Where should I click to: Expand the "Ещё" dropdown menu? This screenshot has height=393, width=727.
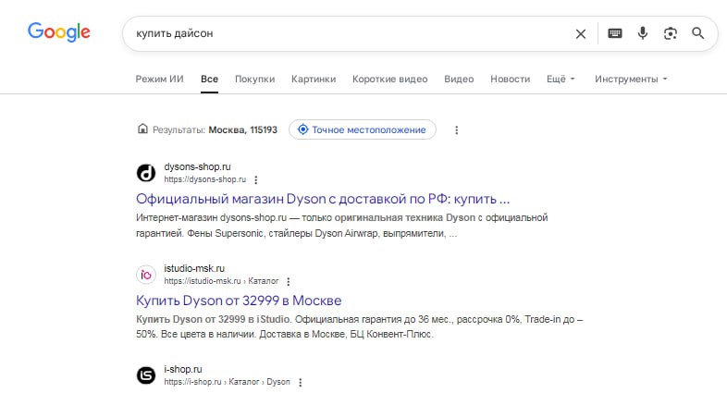click(561, 80)
